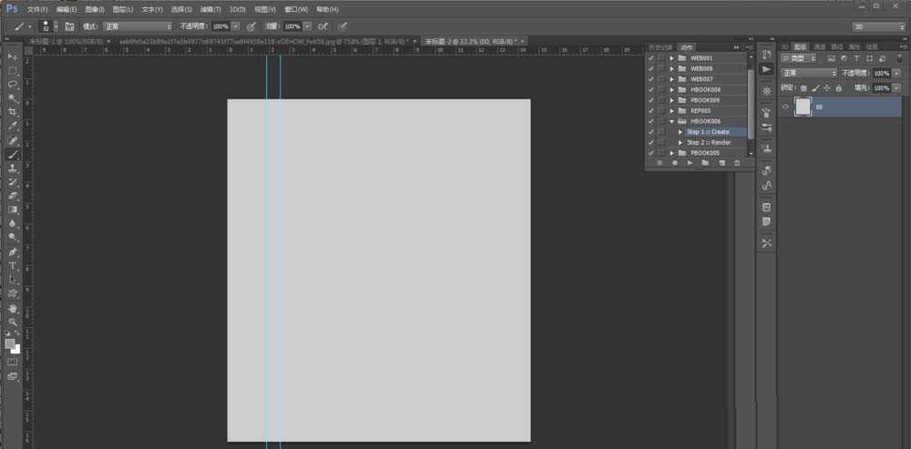911x449 pixels.
Task: Select the Horizontal Type tool
Action: pos(13,266)
